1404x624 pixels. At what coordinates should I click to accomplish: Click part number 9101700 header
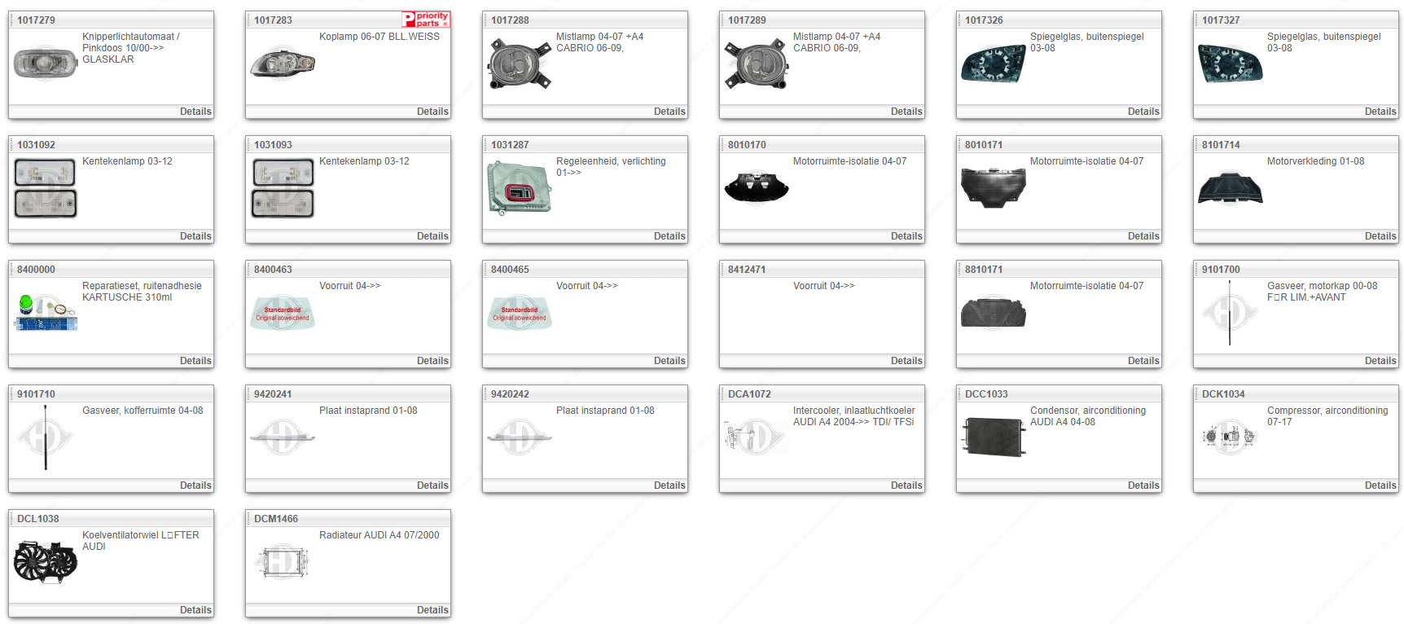[1221, 270]
